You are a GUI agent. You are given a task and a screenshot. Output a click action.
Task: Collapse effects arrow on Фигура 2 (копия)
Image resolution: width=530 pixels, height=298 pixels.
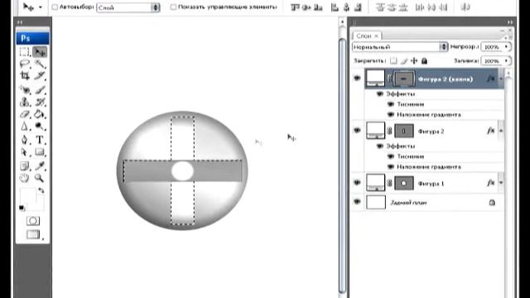[501, 79]
